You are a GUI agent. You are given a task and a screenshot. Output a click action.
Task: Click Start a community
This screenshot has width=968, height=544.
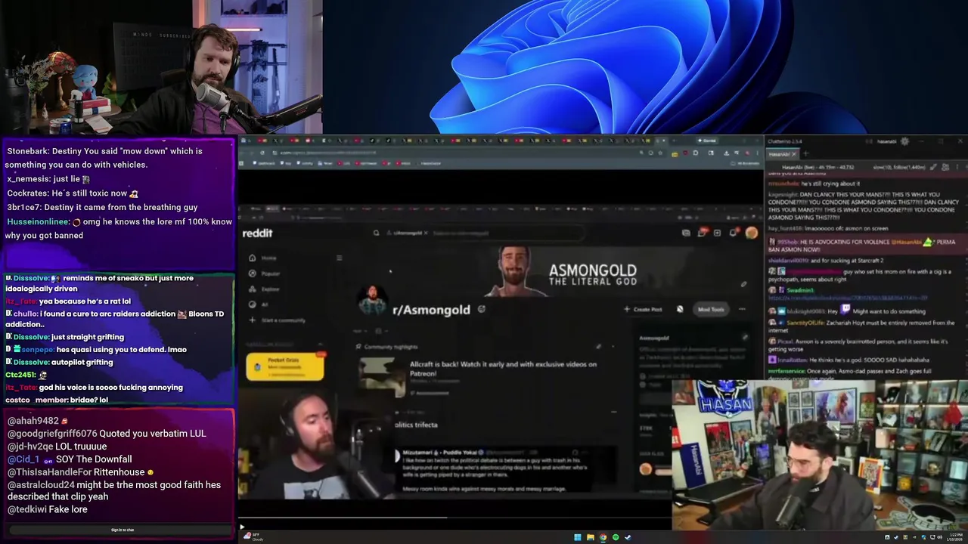pyautogui.click(x=277, y=320)
